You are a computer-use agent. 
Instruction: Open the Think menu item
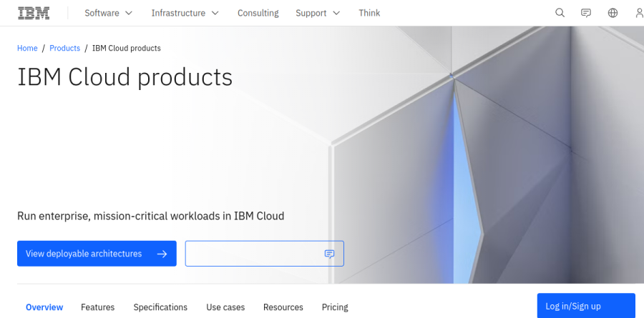click(369, 13)
